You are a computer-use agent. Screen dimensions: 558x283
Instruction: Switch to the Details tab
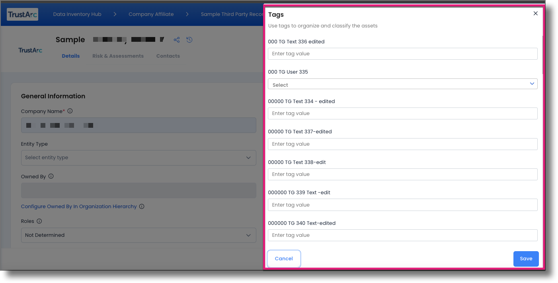(71, 56)
